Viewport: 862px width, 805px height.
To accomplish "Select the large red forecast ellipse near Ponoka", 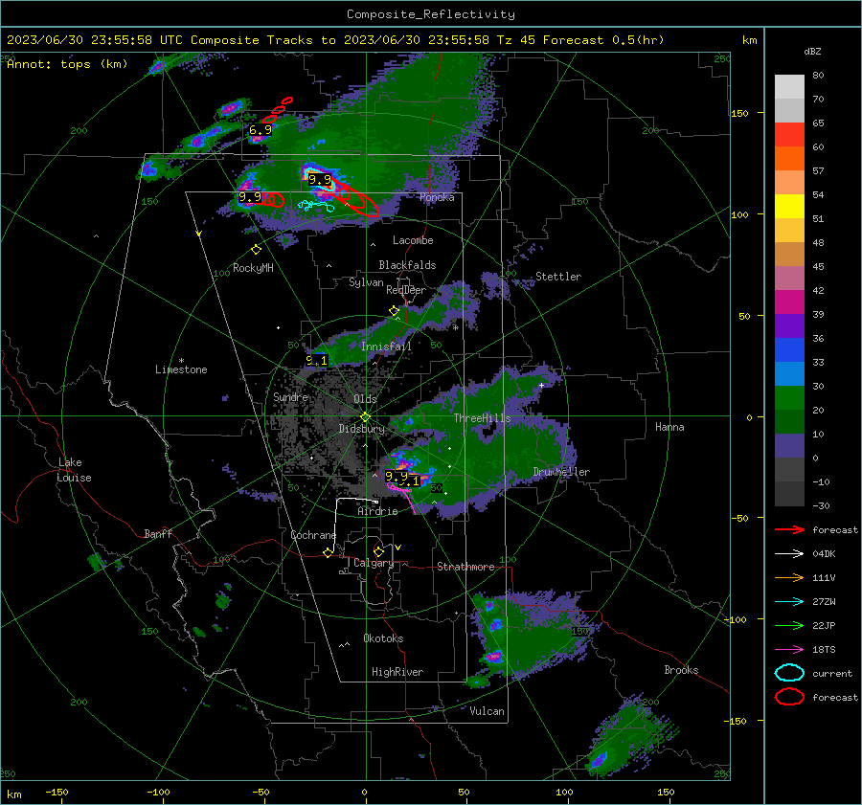I will pyautogui.click(x=355, y=198).
